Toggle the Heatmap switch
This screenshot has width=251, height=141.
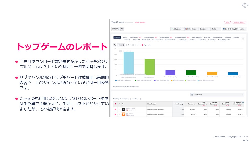click(140, 99)
